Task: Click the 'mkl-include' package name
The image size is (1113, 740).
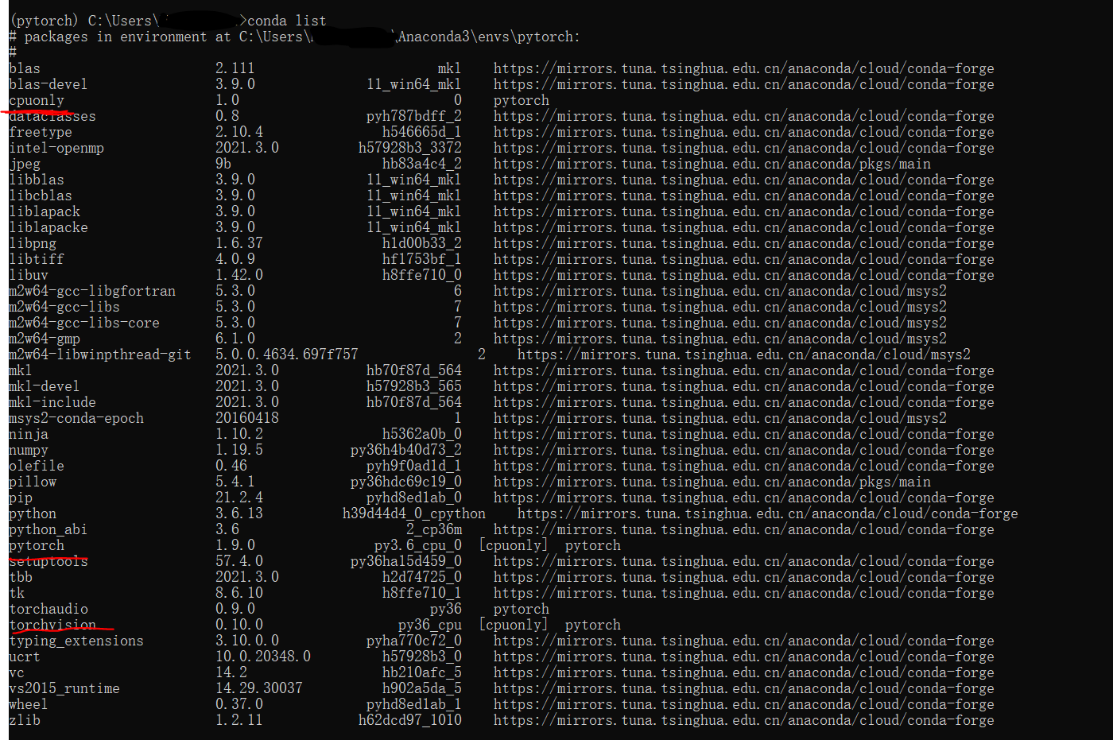Action: 52,402
